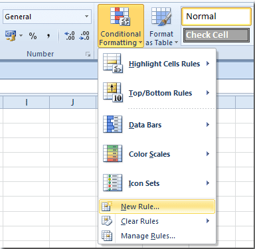The image size is (255, 249).
Task: Click the Icon Sets icon
Action: tap(112, 183)
